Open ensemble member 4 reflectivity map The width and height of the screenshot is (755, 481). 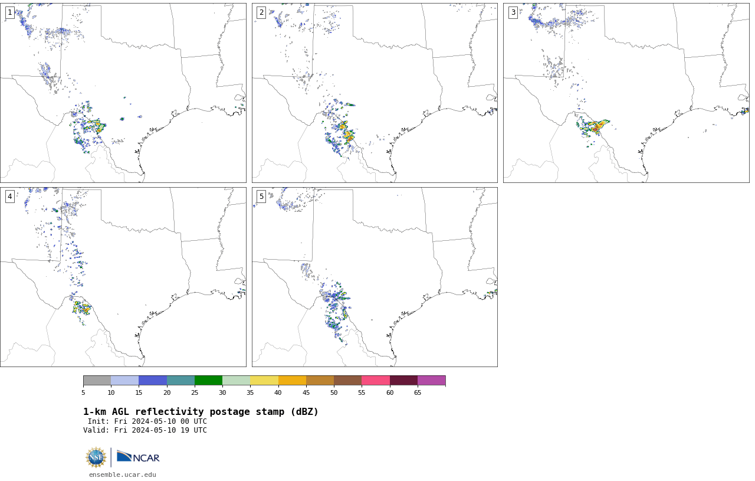(x=123, y=277)
